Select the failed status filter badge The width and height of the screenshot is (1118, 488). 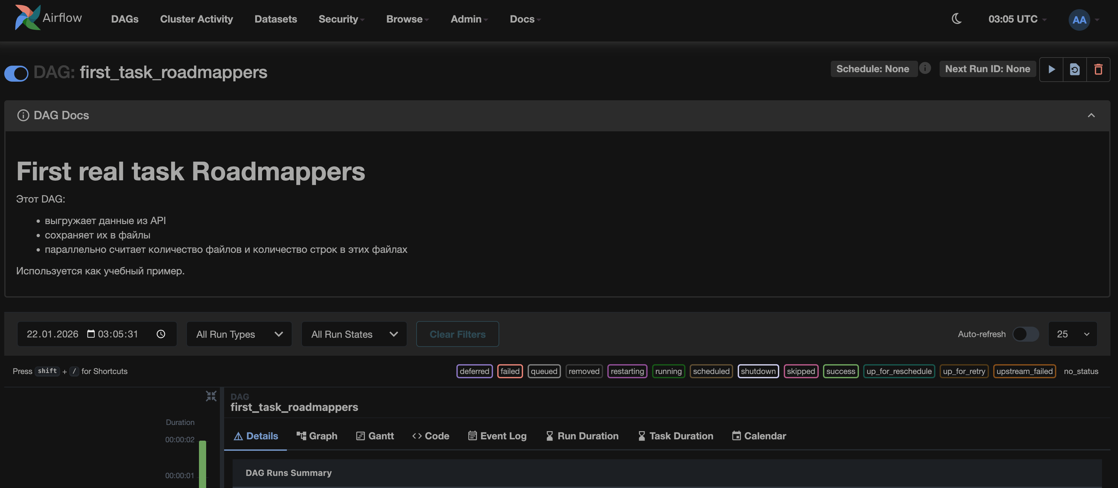510,371
